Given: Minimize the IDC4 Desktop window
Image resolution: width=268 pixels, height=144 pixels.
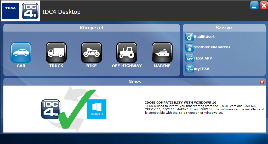Looking at the screenshot, I should pyautogui.click(x=254, y=5).
